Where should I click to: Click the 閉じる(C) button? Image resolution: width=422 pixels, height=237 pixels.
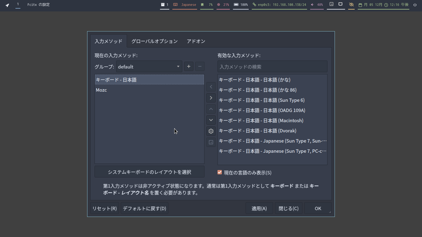pyautogui.click(x=289, y=208)
